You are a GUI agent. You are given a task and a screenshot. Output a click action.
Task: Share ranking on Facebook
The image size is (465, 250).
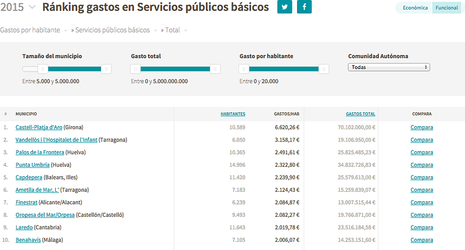(x=304, y=6)
